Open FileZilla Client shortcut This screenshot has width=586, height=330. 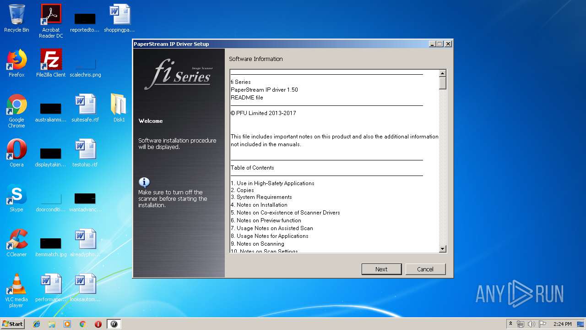(51, 63)
